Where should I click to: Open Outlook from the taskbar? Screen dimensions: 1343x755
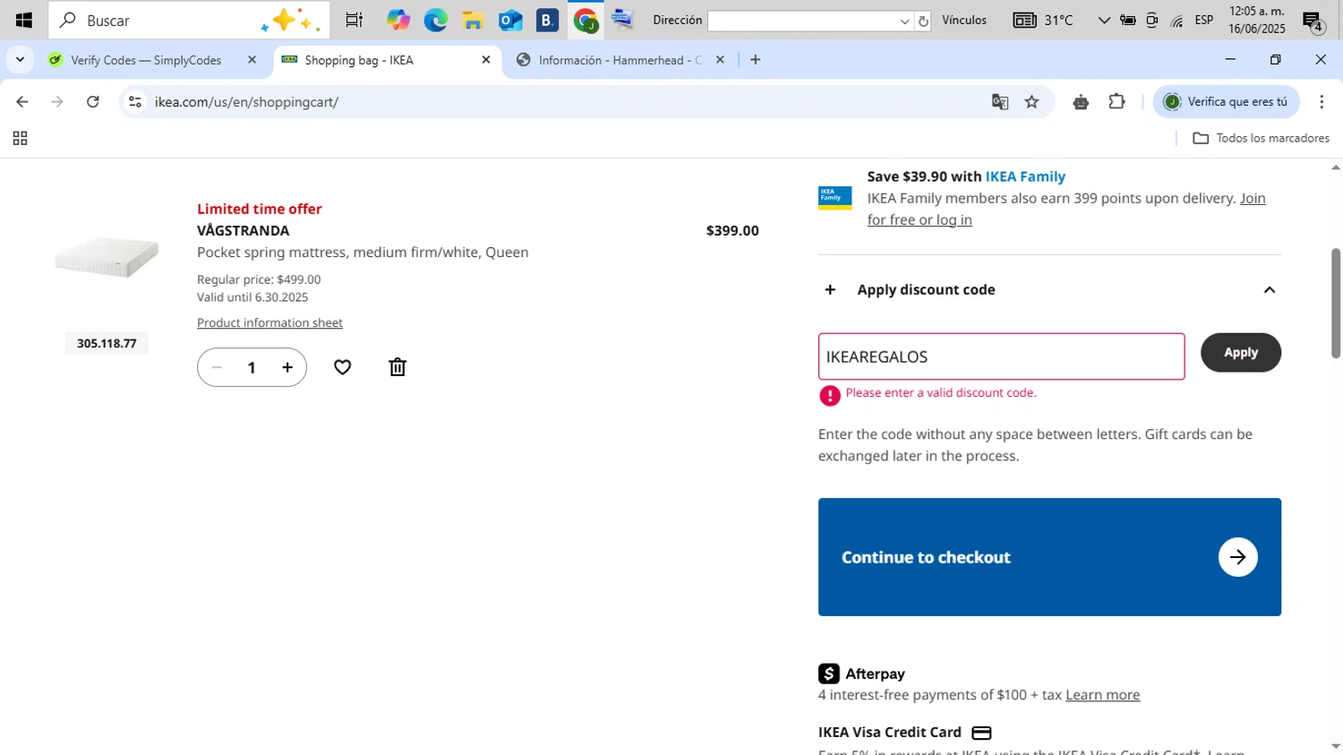click(510, 20)
